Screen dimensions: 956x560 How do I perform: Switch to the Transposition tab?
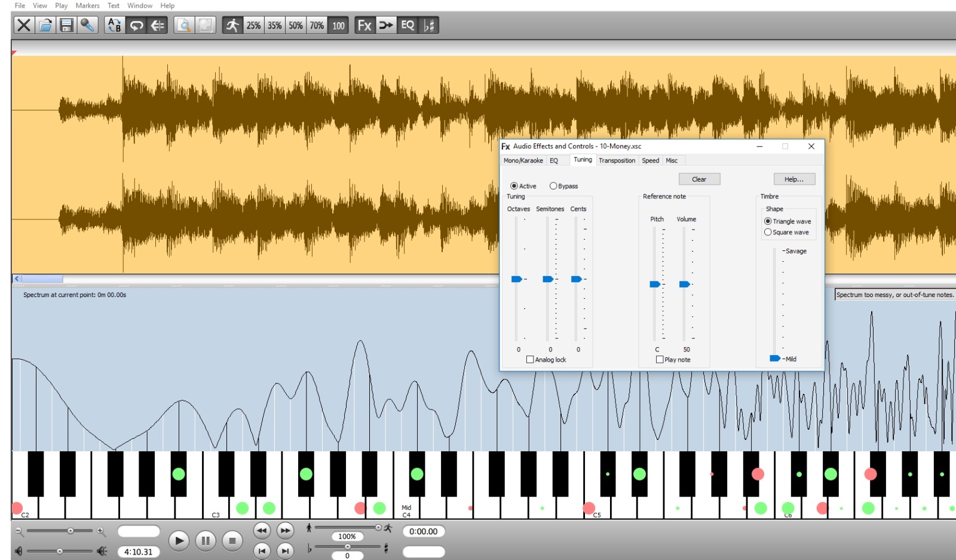click(617, 160)
